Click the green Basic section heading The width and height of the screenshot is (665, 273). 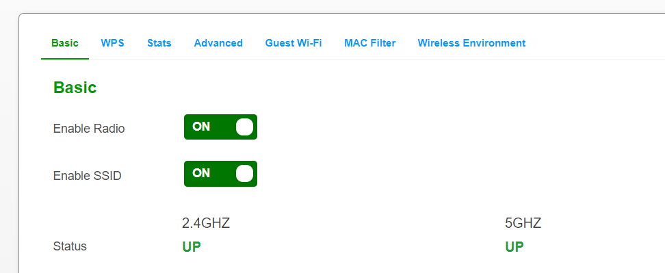tap(75, 88)
